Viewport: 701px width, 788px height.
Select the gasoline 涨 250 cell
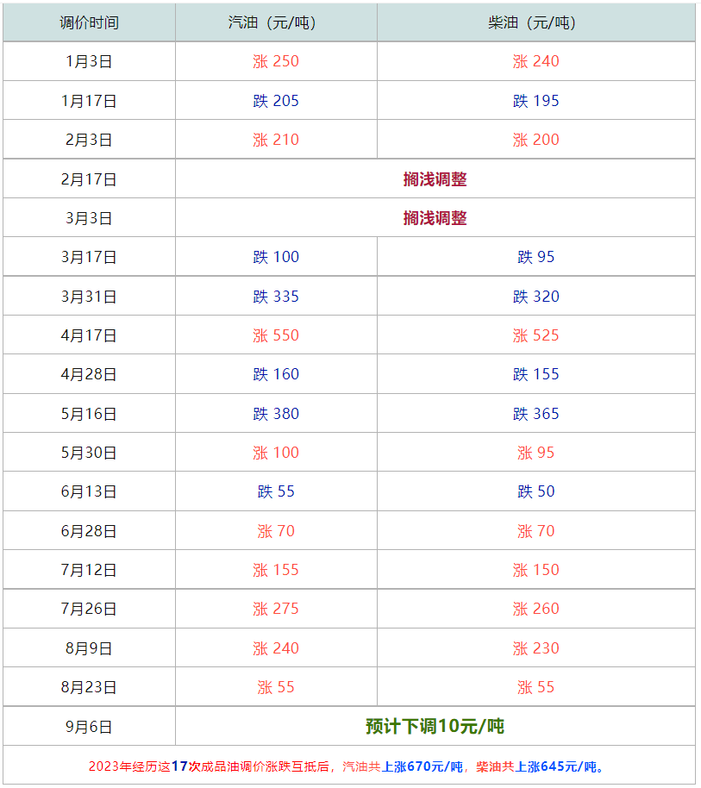[276, 61]
